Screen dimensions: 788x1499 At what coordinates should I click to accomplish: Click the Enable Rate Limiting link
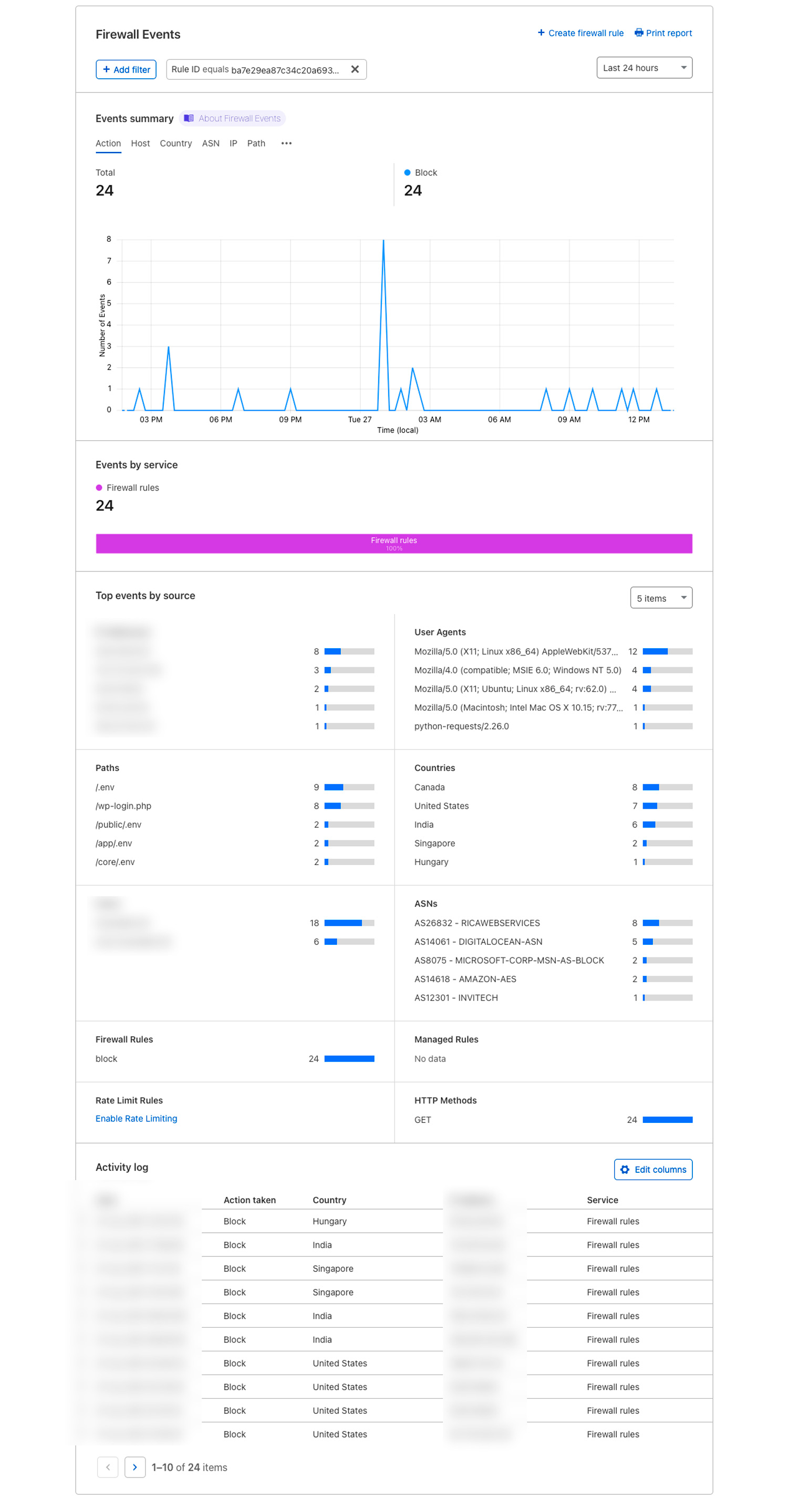coord(136,1118)
